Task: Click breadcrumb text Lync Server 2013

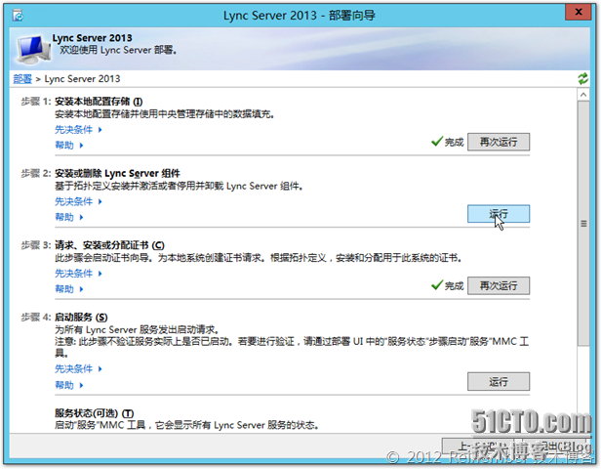Action: [x=82, y=79]
